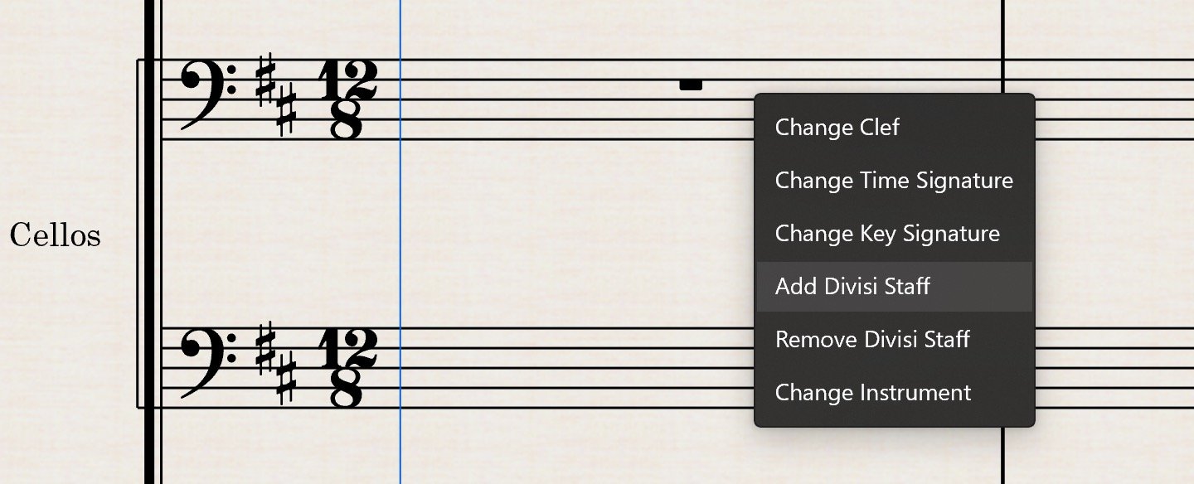Open Change Clef from the context menu
Screen dimensions: 1194x484
tap(836, 127)
